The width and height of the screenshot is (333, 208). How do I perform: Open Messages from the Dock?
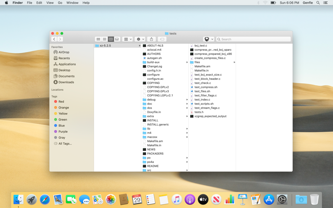(x=84, y=200)
